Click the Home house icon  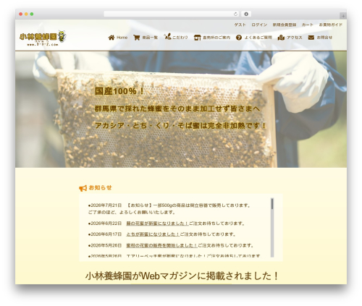[x=111, y=38]
